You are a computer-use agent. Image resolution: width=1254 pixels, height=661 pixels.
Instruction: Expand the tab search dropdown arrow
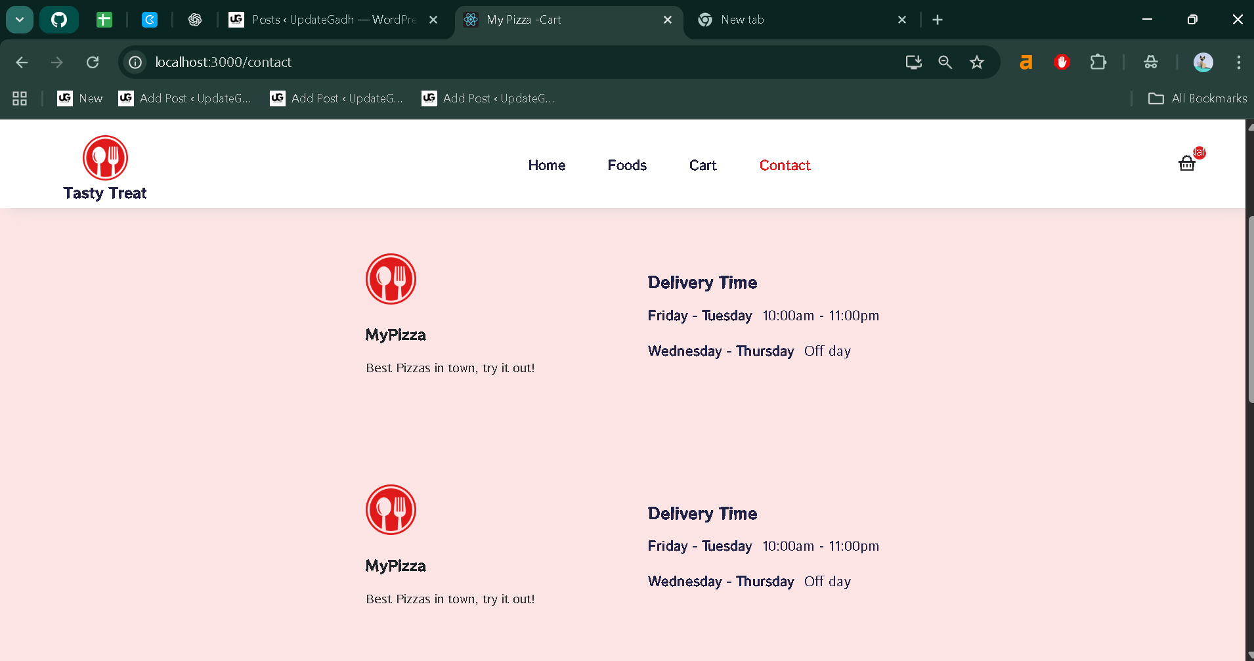point(20,20)
